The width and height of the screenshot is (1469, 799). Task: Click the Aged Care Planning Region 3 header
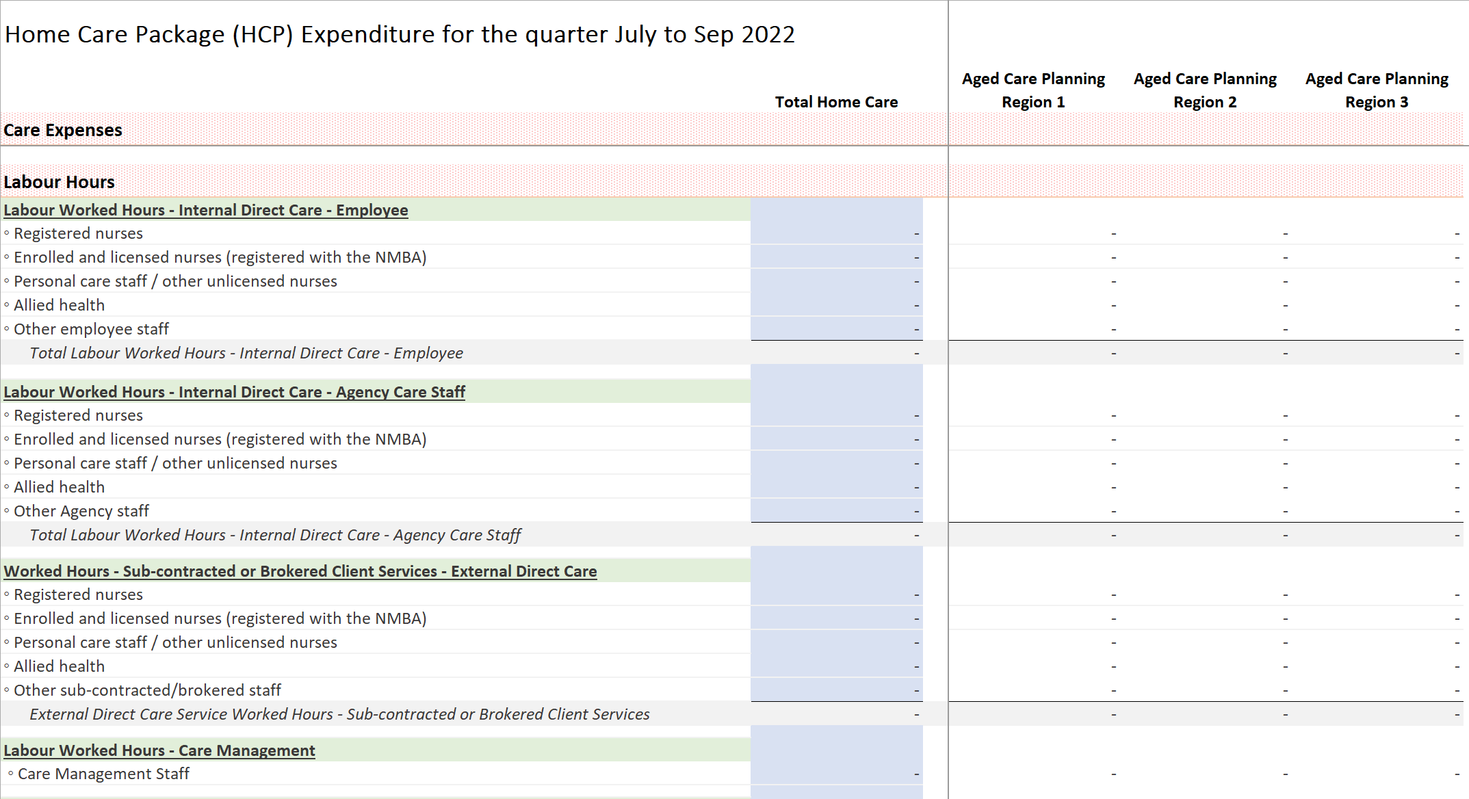coord(1377,90)
